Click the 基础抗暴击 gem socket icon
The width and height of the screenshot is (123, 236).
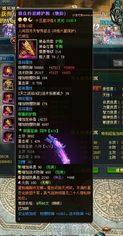(x=19, y=178)
